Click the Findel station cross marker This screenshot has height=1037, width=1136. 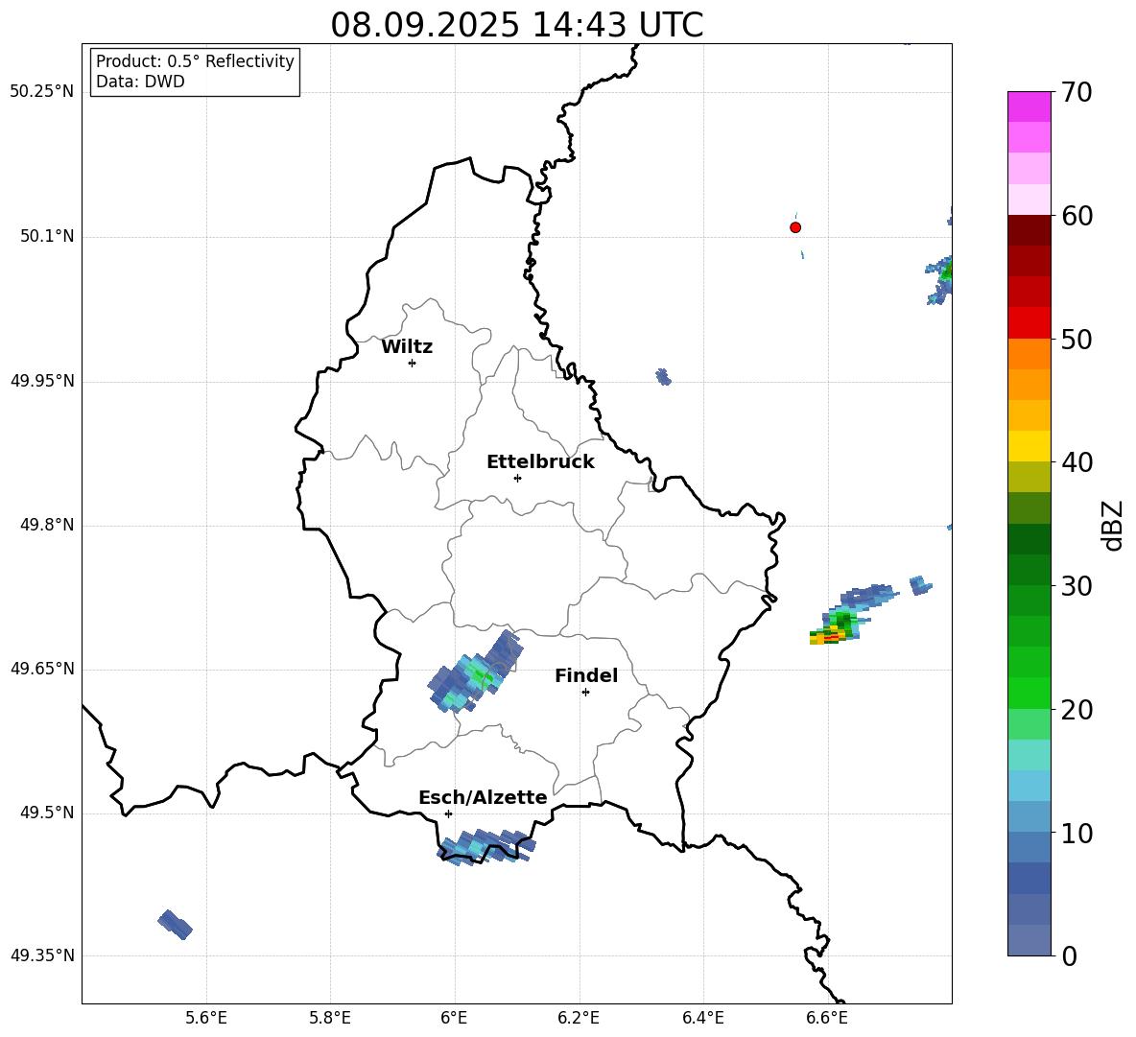585,693
